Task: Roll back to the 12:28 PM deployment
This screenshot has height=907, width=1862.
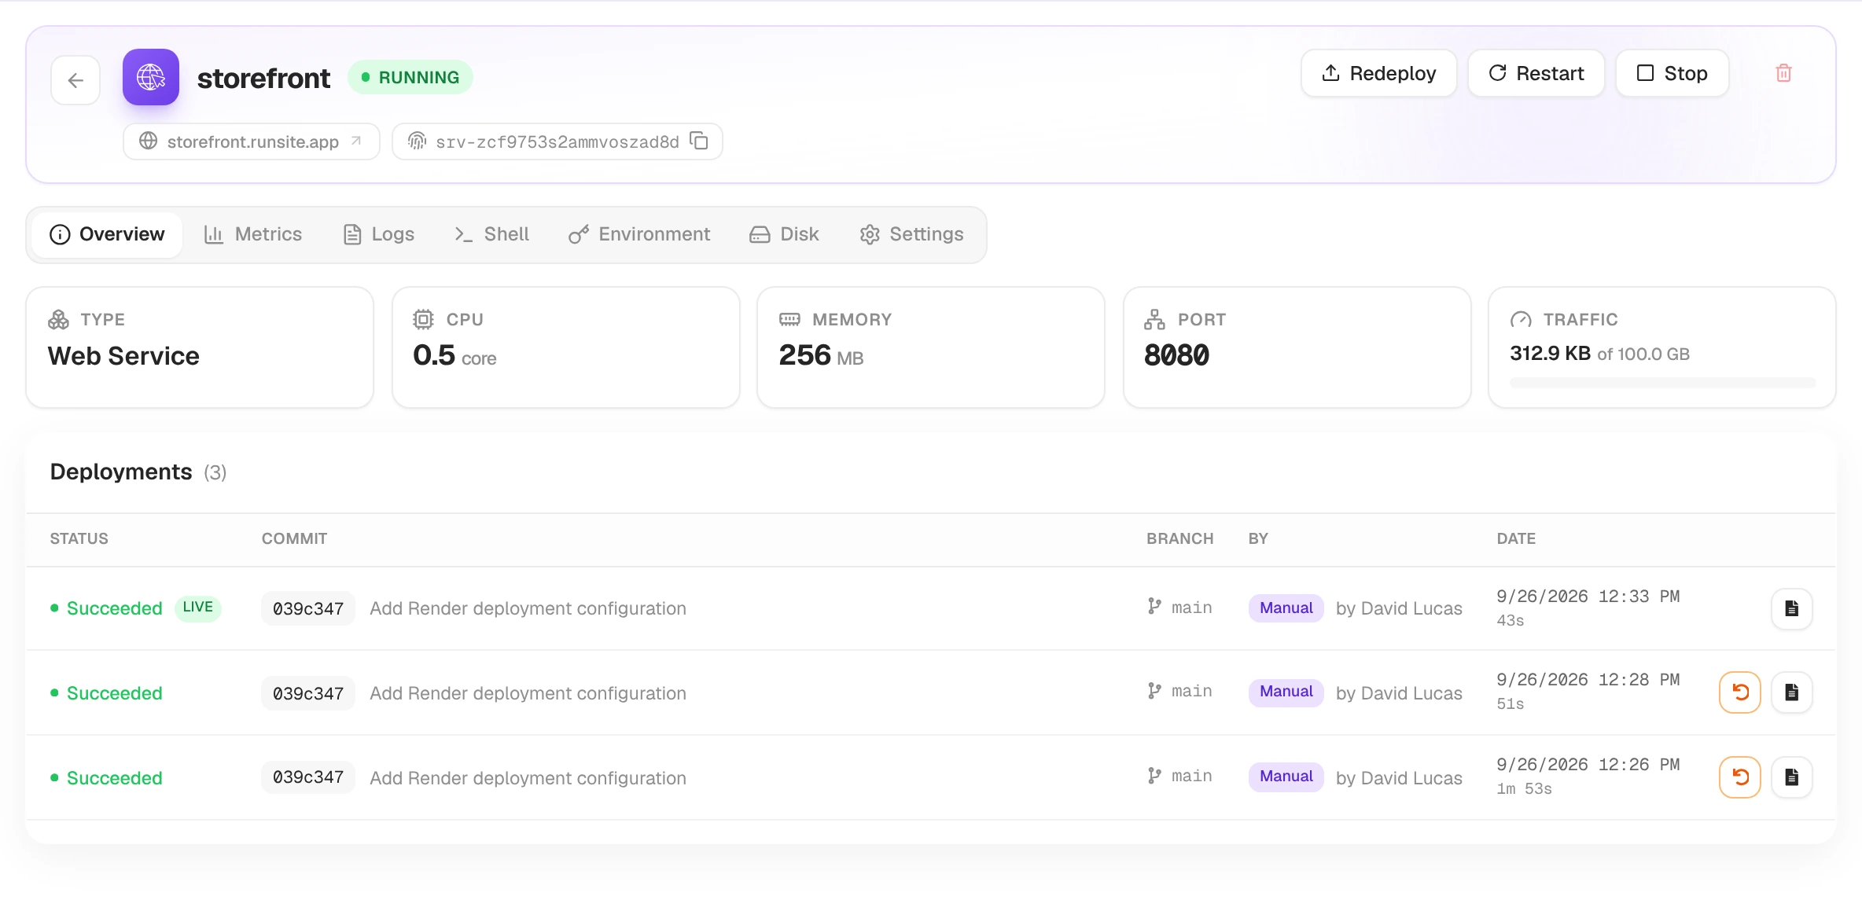Action: point(1739,692)
